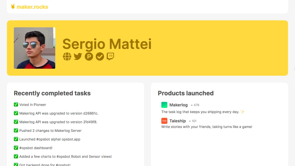
Task: Open the Recently completed tasks section
Action: (x=52, y=93)
